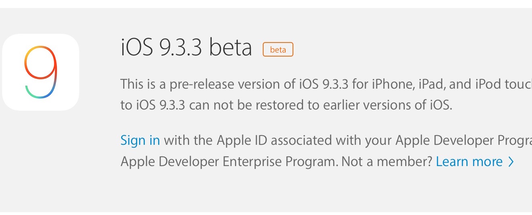
Task: Click the orange beta badge
Action: click(x=278, y=49)
